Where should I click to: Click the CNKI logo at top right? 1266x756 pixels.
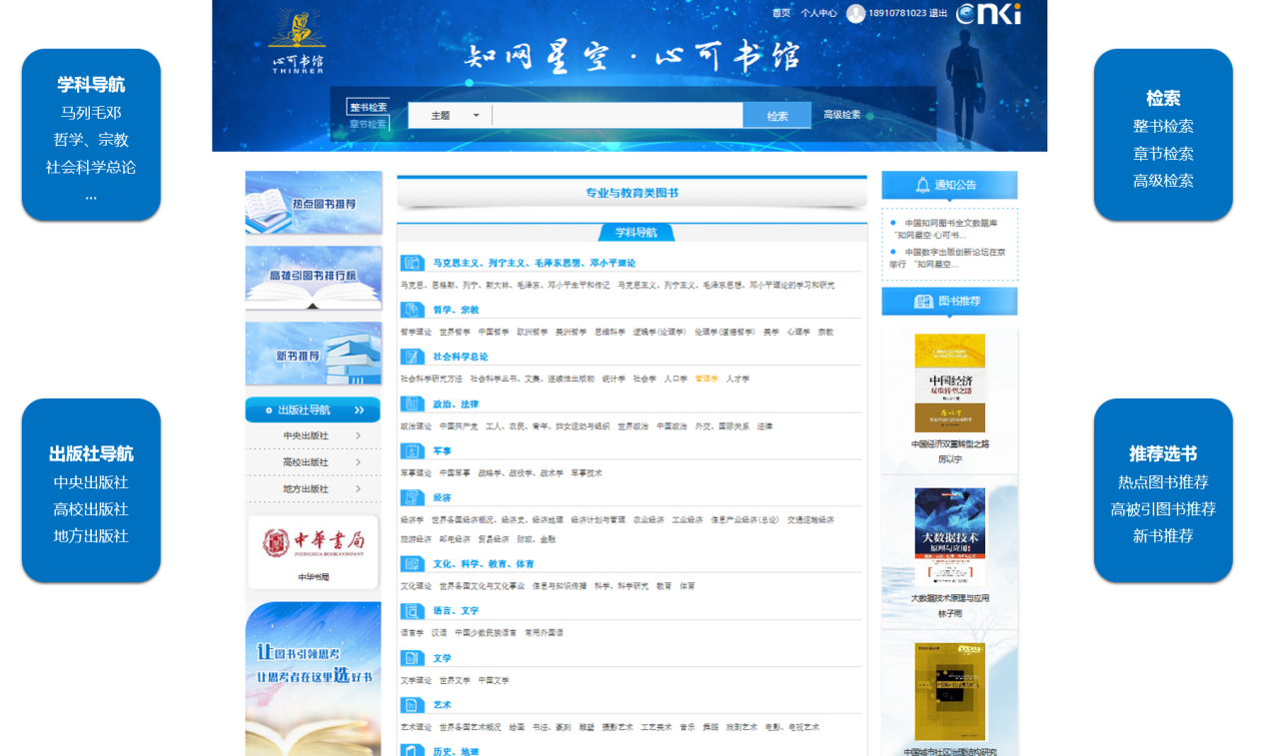point(988,13)
